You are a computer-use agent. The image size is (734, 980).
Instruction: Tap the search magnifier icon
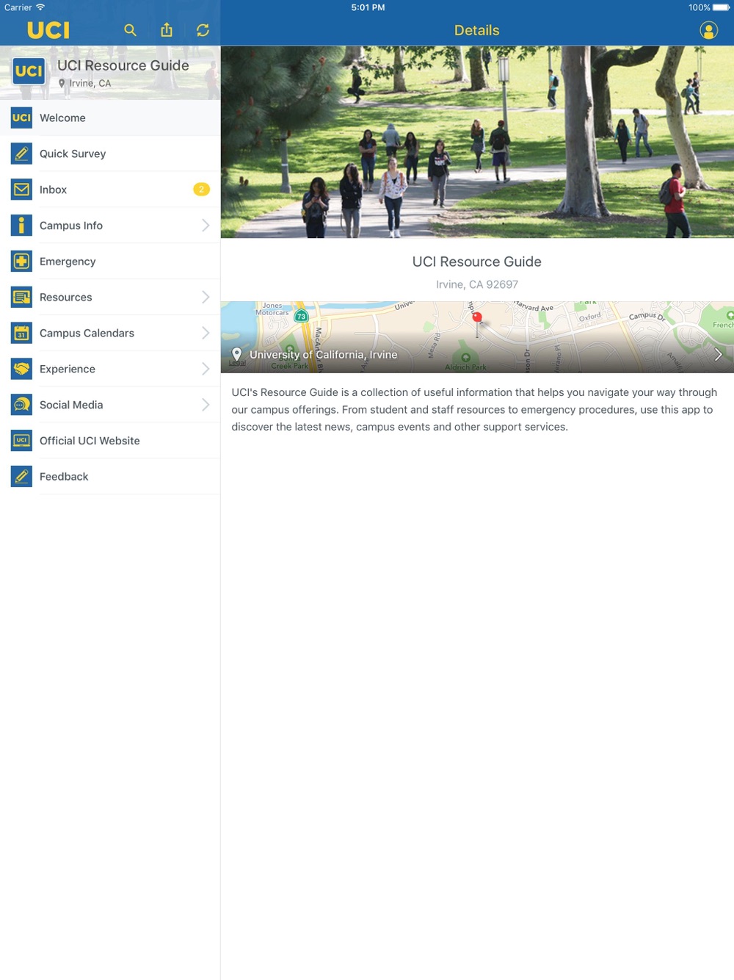pyautogui.click(x=130, y=30)
